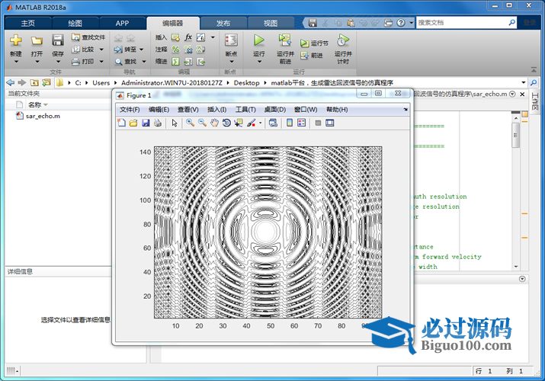The image size is (545, 381).
Task: Switch to the 绘图 (Plots) ribbon tab
Action: pyautogui.click(x=75, y=23)
